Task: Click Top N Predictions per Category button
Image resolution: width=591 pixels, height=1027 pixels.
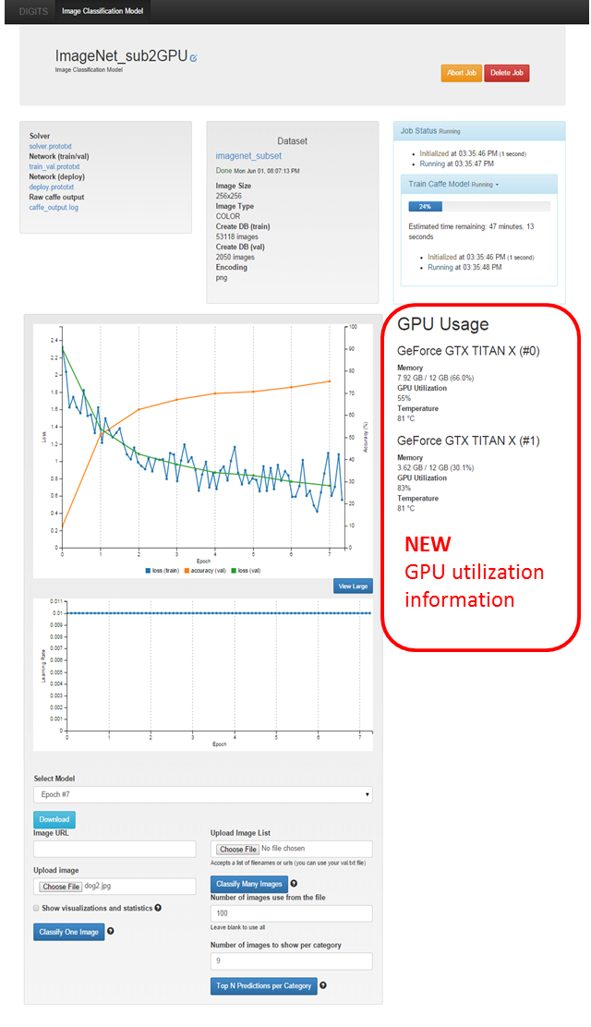Action: coord(263,985)
